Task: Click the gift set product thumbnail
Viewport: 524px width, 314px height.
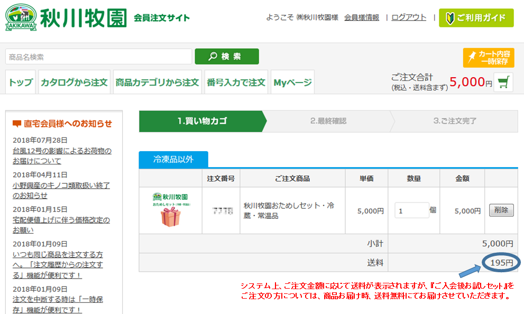Action: click(170, 210)
